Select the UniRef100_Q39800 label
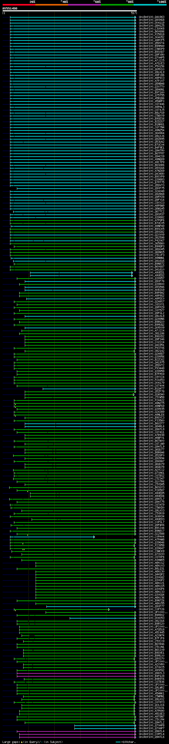Viewport: 169px width, 744px height. [x=151, y=284]
